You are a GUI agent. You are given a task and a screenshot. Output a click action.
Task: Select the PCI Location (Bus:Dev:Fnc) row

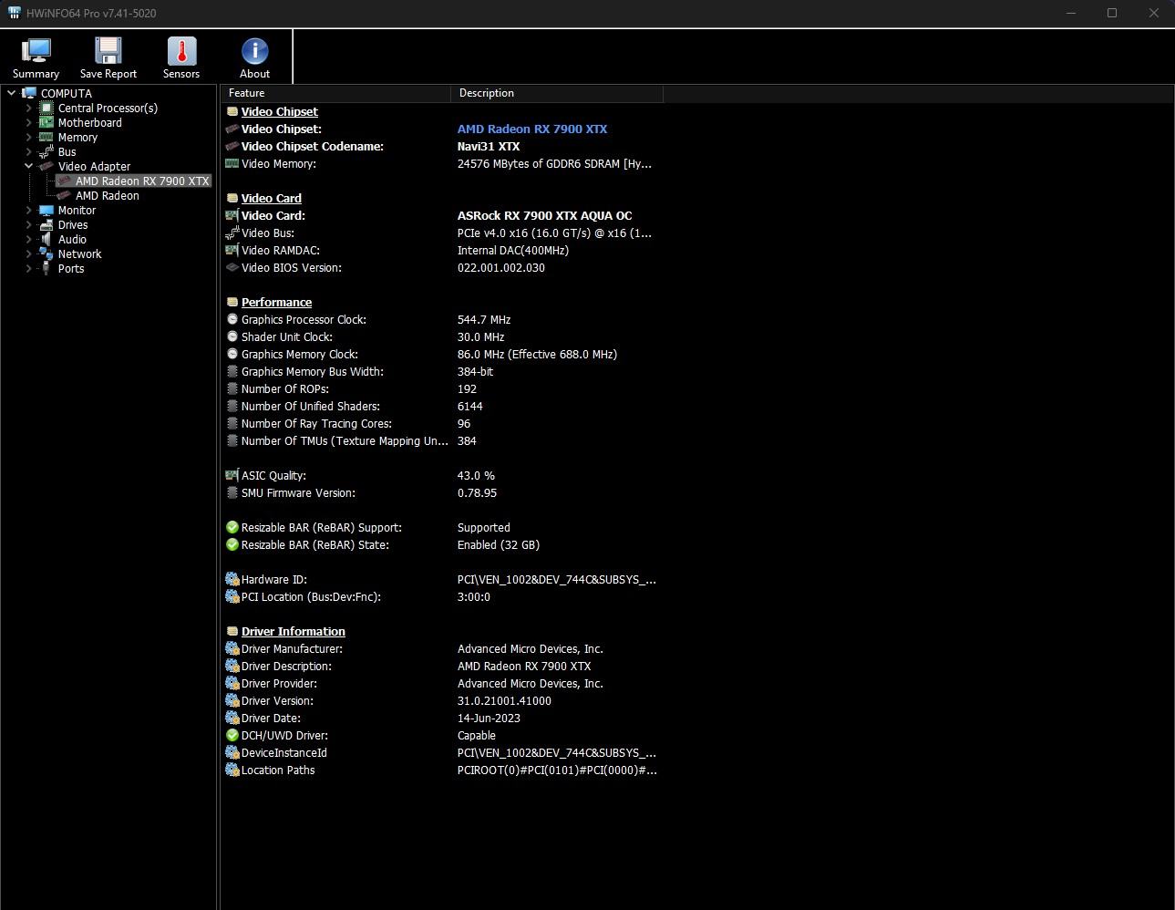point(441,596)
